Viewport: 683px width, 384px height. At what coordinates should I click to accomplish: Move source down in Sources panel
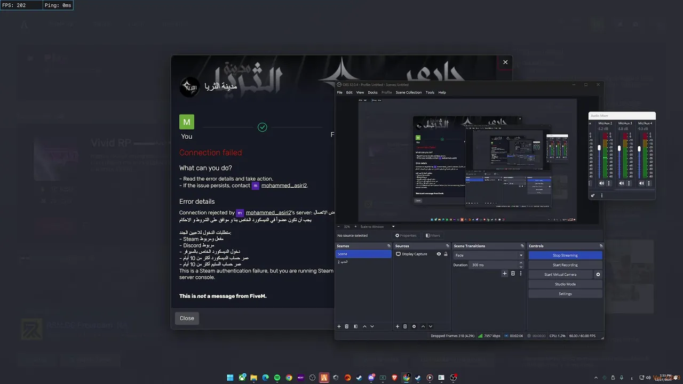tap(431, 326)
